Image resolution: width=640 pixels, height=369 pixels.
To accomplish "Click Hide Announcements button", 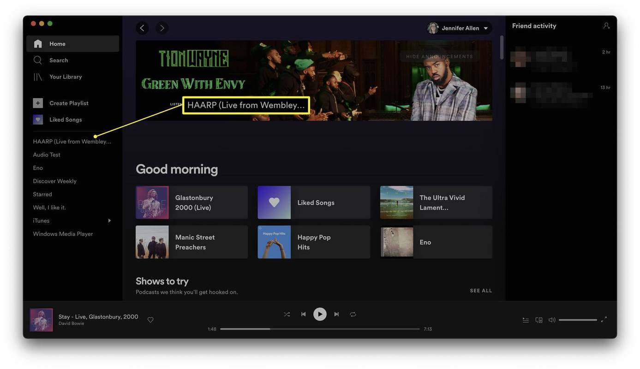I will click(439, 56).
